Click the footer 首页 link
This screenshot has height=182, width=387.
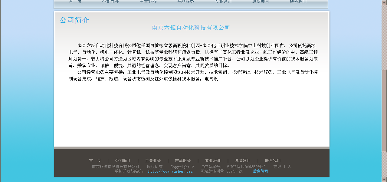click(x=95, y=160)
